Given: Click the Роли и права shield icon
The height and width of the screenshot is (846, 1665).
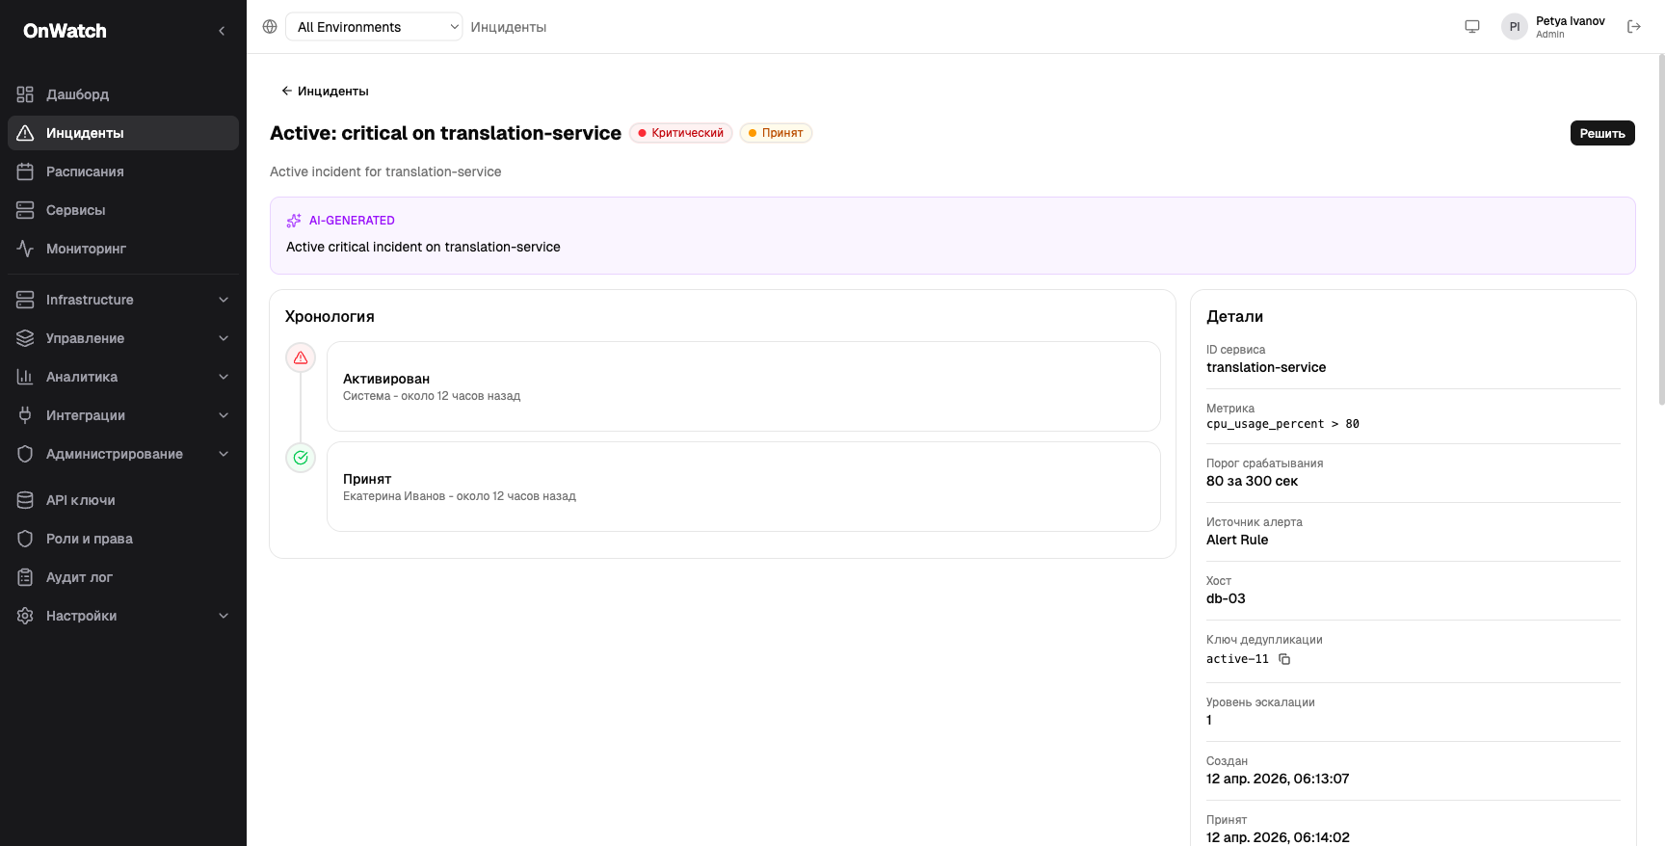Looking at the screenshot, I should pos(25,539).
